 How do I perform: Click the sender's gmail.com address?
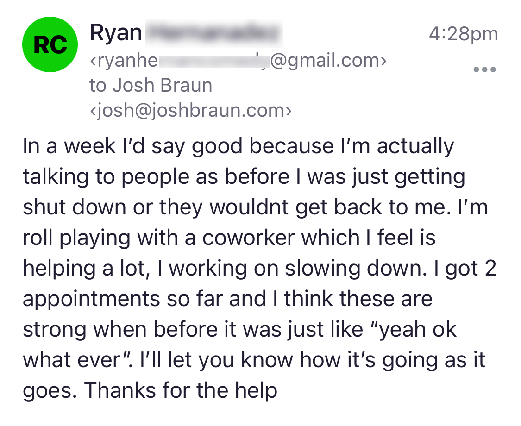click(238, 61)
